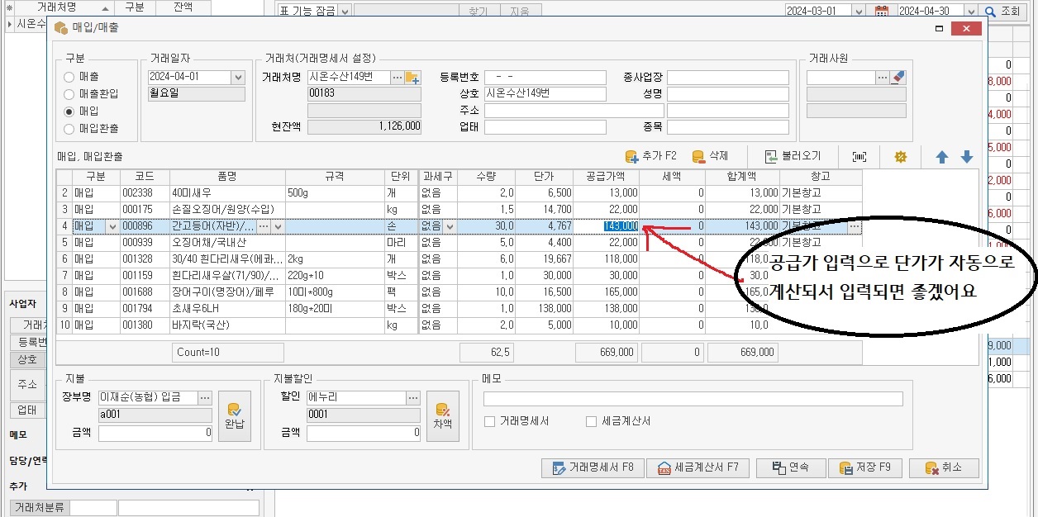The width and height of the screenshot is (1038, 517).
Task: Open the 거래일자 date dropdown
Action: point(238,78)
